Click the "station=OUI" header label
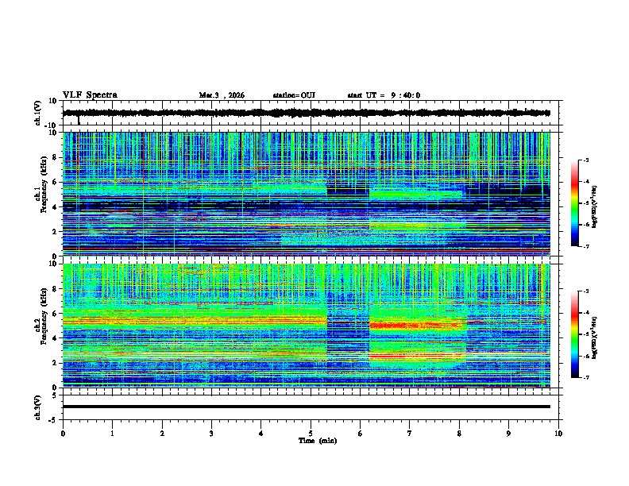The height and width of the screenshot is (486, 629). [294, 95]
